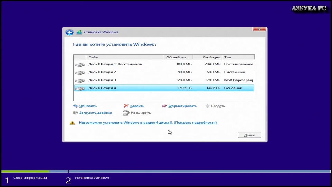Sort by the Файл column header
The image size is (332, 187).
pos(125,57)
